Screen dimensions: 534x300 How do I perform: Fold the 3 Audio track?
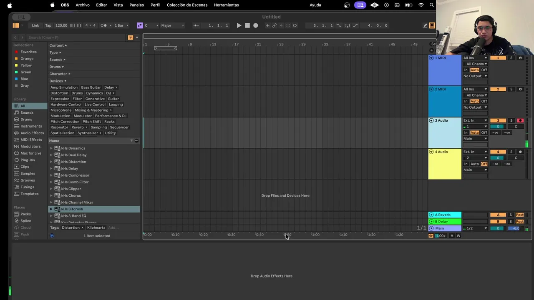(431, 120)
